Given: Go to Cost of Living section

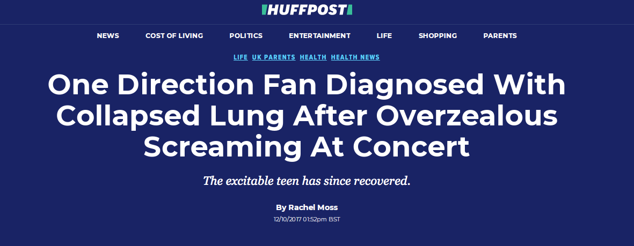Looking at the screenshot, I should coord(174,35).
